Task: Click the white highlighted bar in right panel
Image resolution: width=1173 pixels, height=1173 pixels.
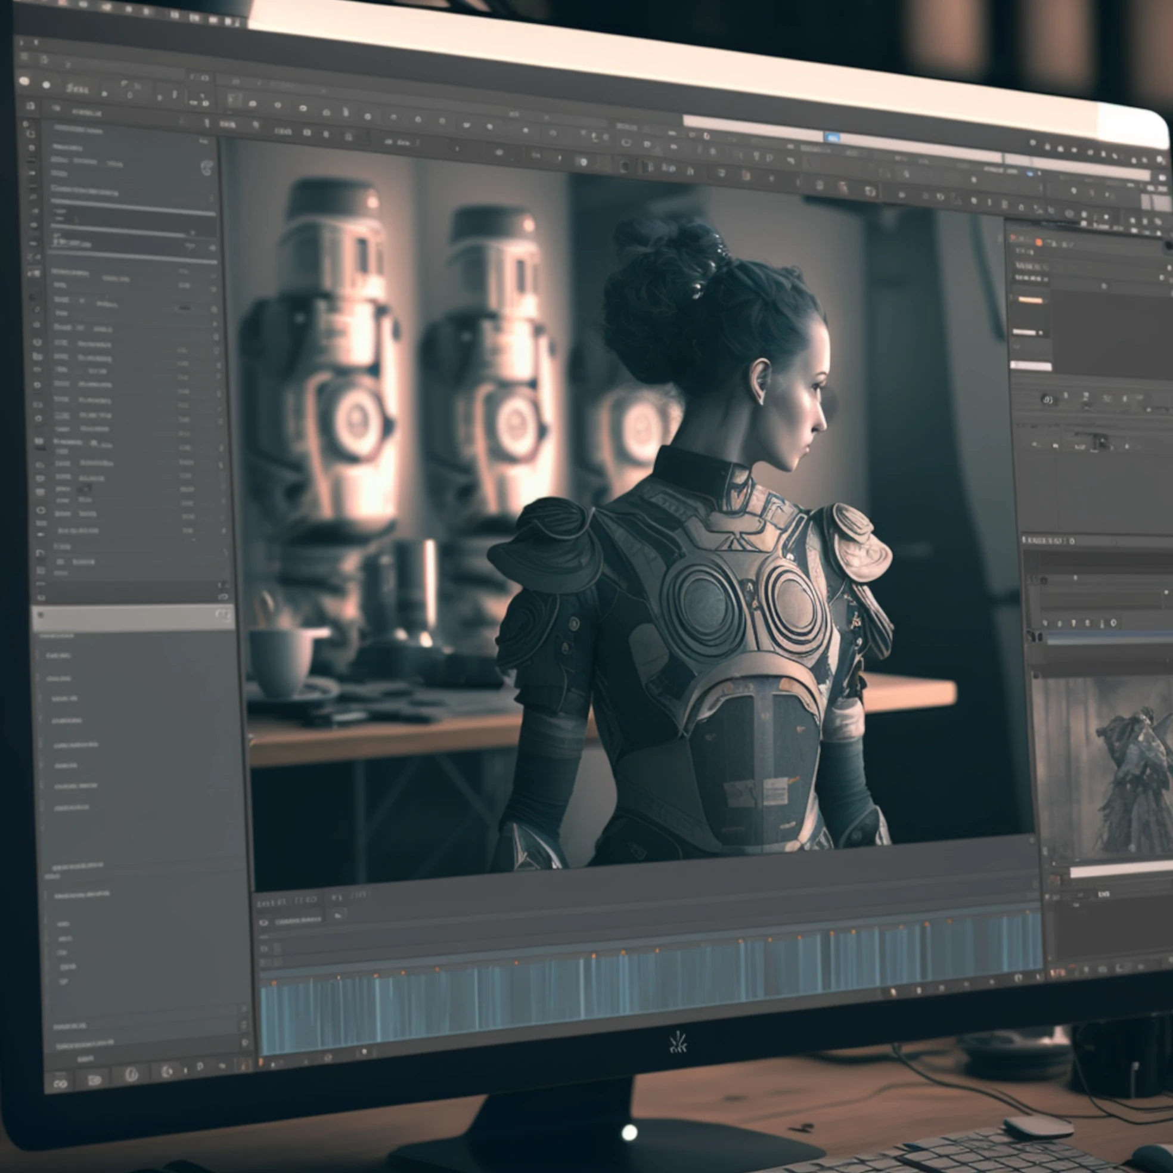Action: pos(1031,365)
